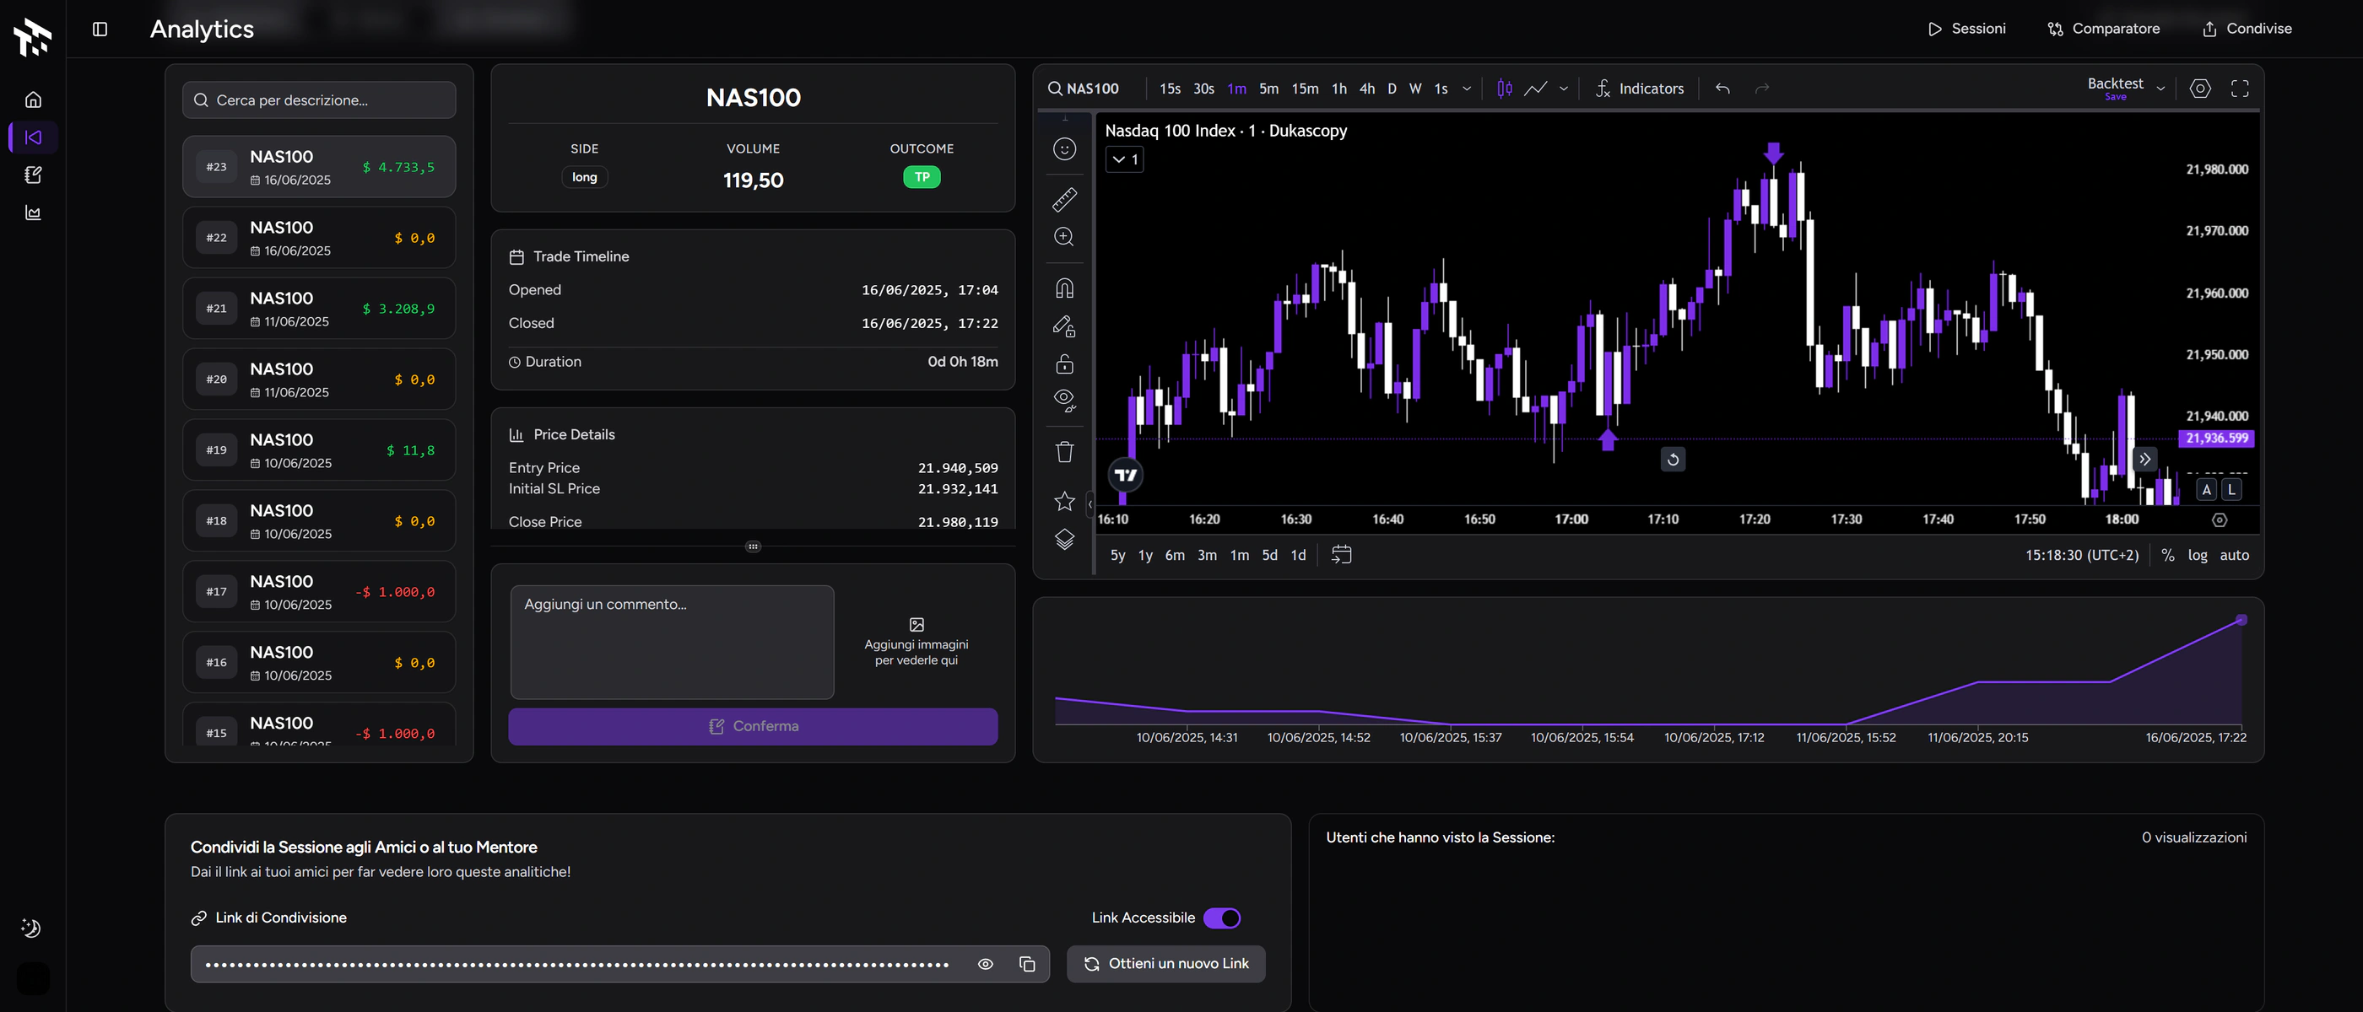Copy the share link
Viewport: 2363px width, 1012px height.
[x=1027, y=963]
